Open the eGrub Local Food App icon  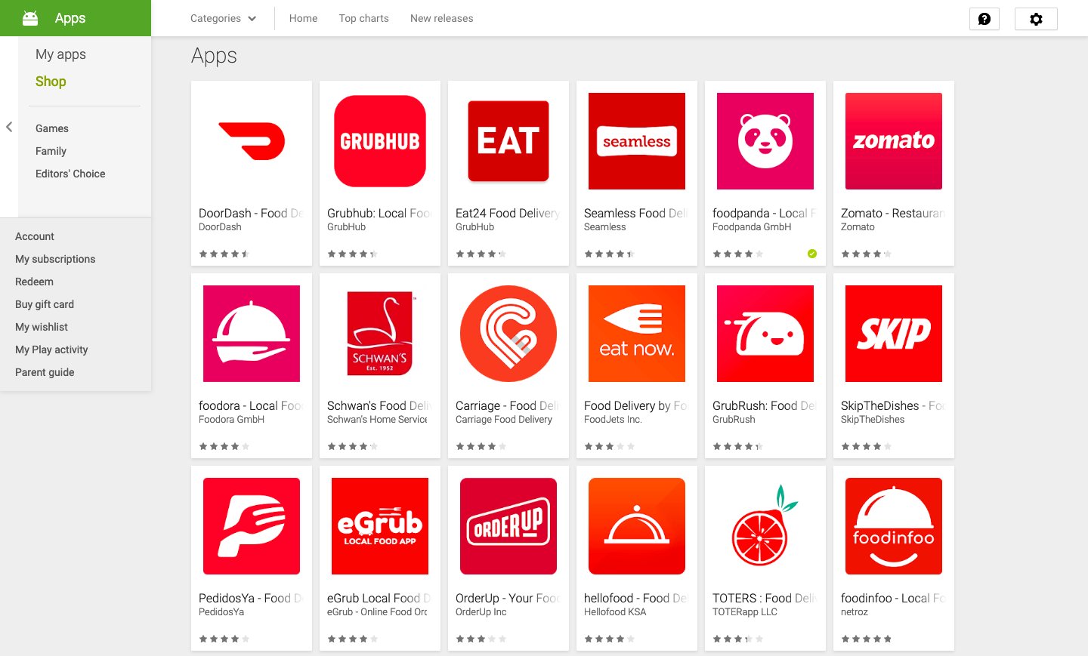380,526
